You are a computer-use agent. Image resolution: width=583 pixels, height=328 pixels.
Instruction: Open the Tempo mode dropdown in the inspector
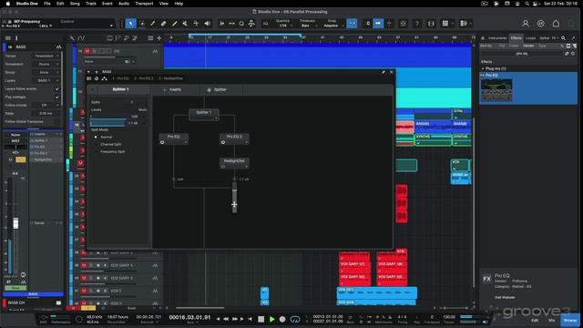[46, 56]
